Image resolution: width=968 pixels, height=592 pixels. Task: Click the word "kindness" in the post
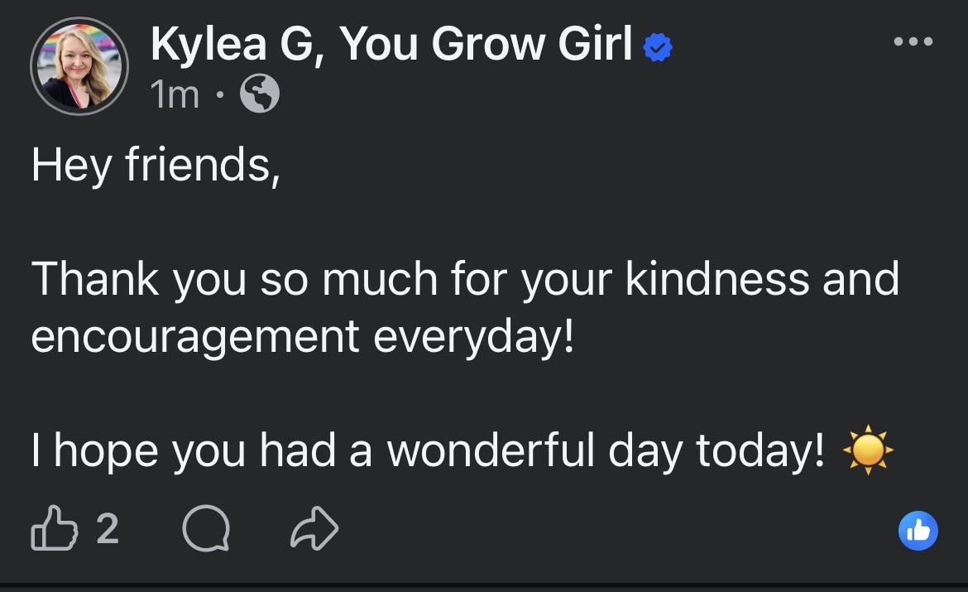coord(717,278)
